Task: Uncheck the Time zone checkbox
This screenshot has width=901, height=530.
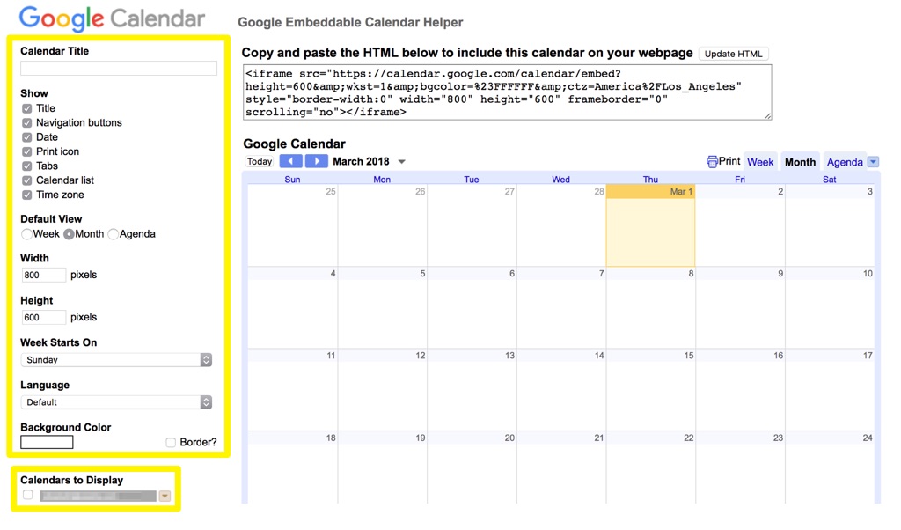Action: click(27, 195)
